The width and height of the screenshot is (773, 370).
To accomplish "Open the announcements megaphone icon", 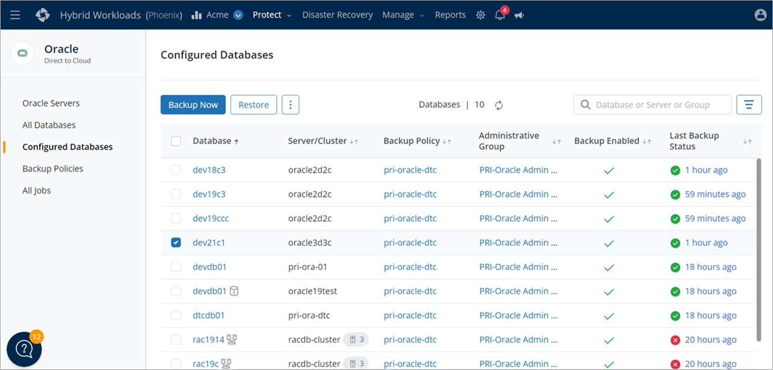I will (519, 15).
